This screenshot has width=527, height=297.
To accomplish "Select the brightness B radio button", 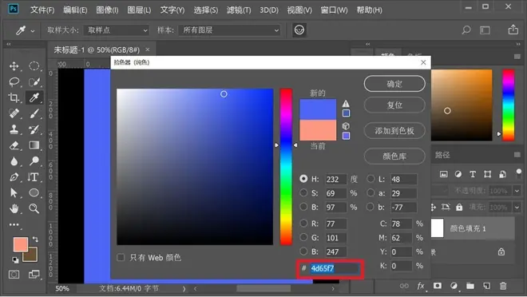I will coord(303,207).
